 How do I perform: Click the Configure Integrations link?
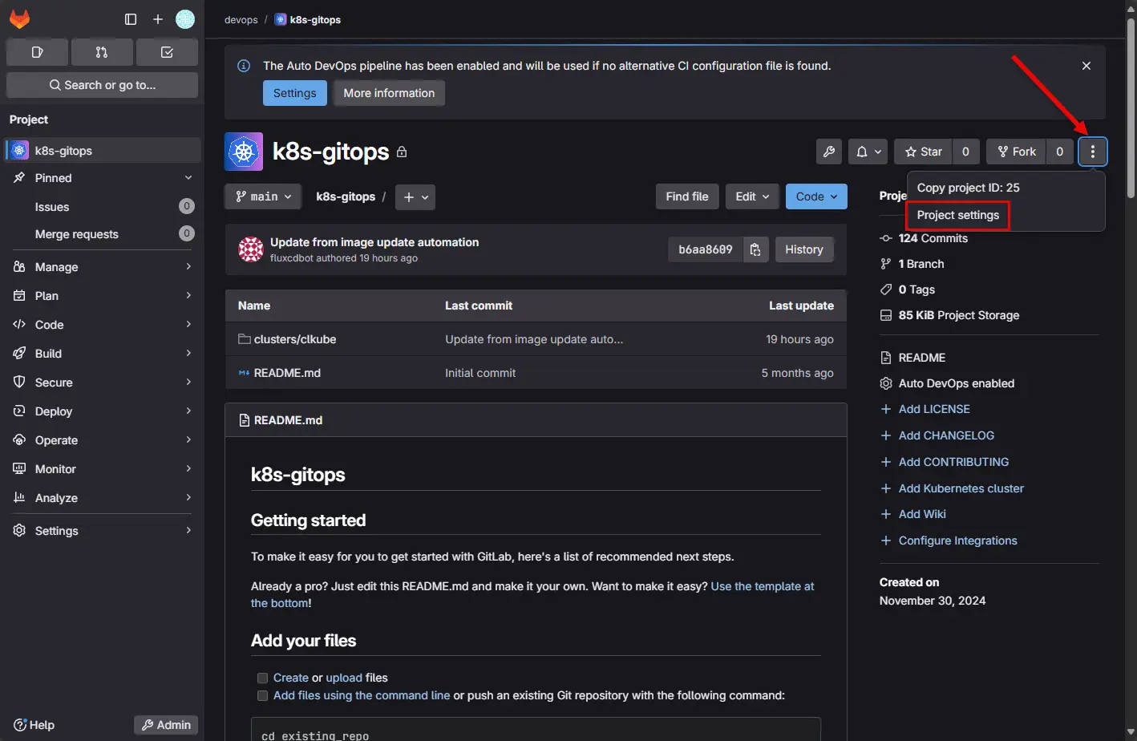pos(958,541)
